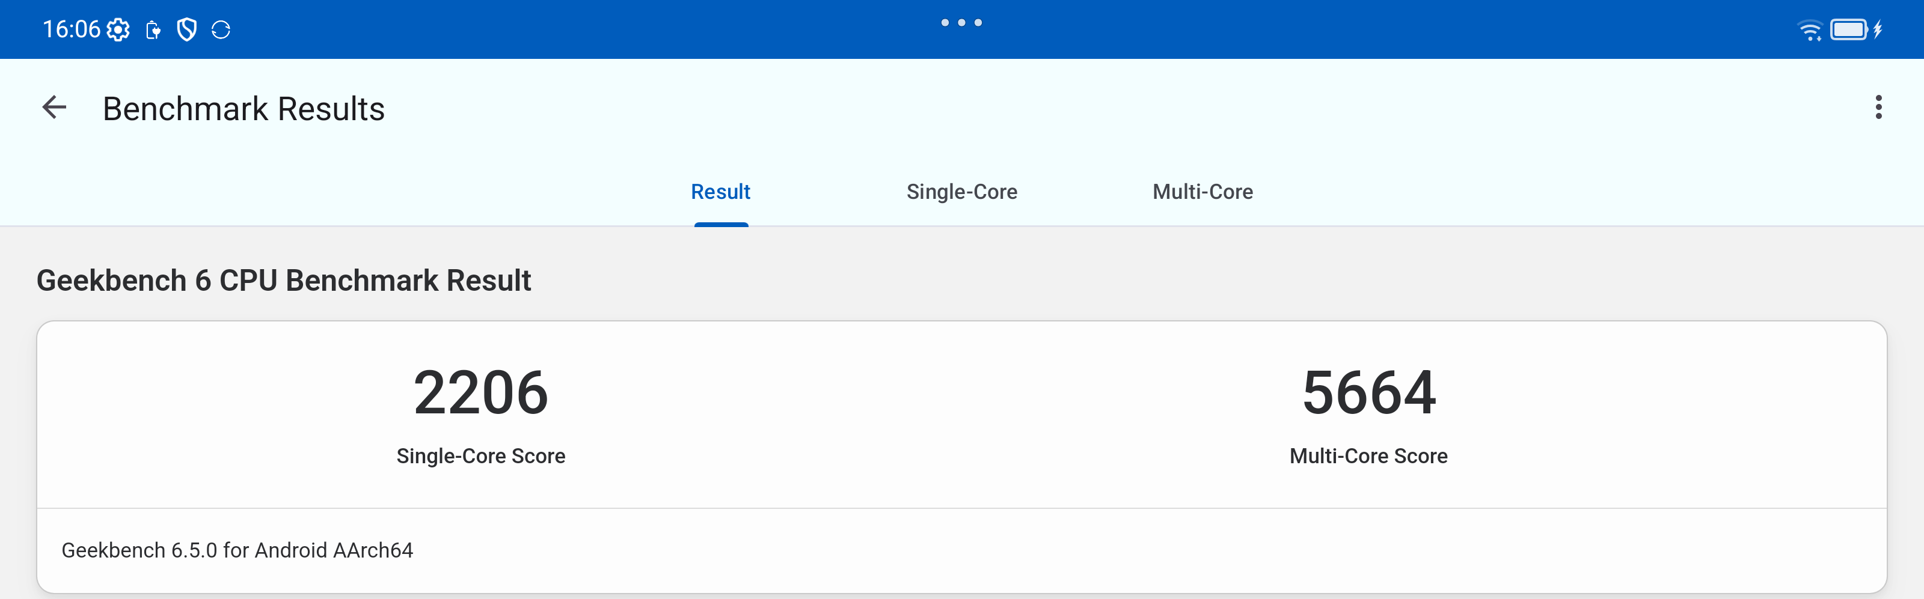This screenshot has width=1924, height=599.
Task: Open the Multi-Core tab
Action: tap(1202, 192)
